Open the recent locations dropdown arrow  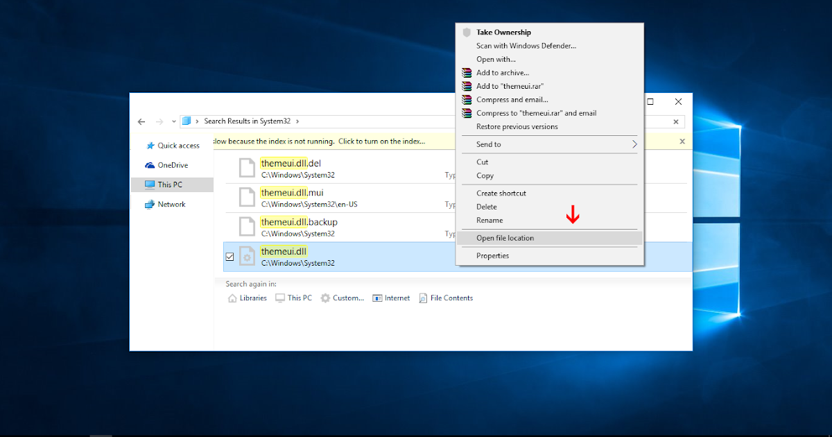pos(173,121)
